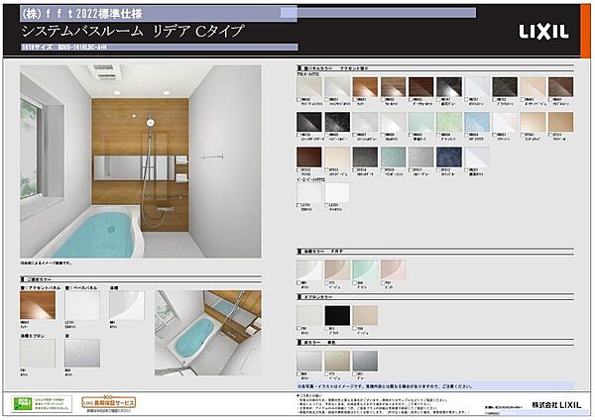Click the LIXIL logo in the header

(x=541, y=31)
